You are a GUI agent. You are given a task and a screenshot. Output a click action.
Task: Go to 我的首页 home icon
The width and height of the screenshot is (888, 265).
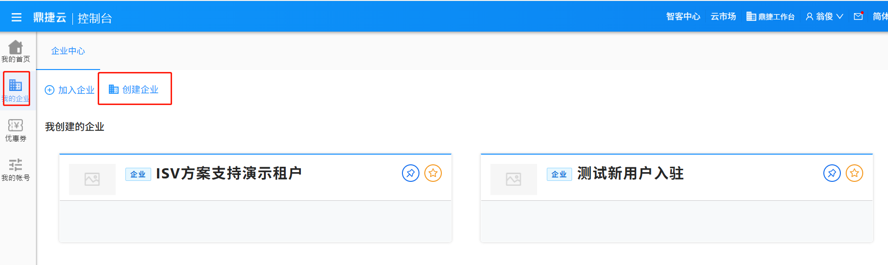16,51
